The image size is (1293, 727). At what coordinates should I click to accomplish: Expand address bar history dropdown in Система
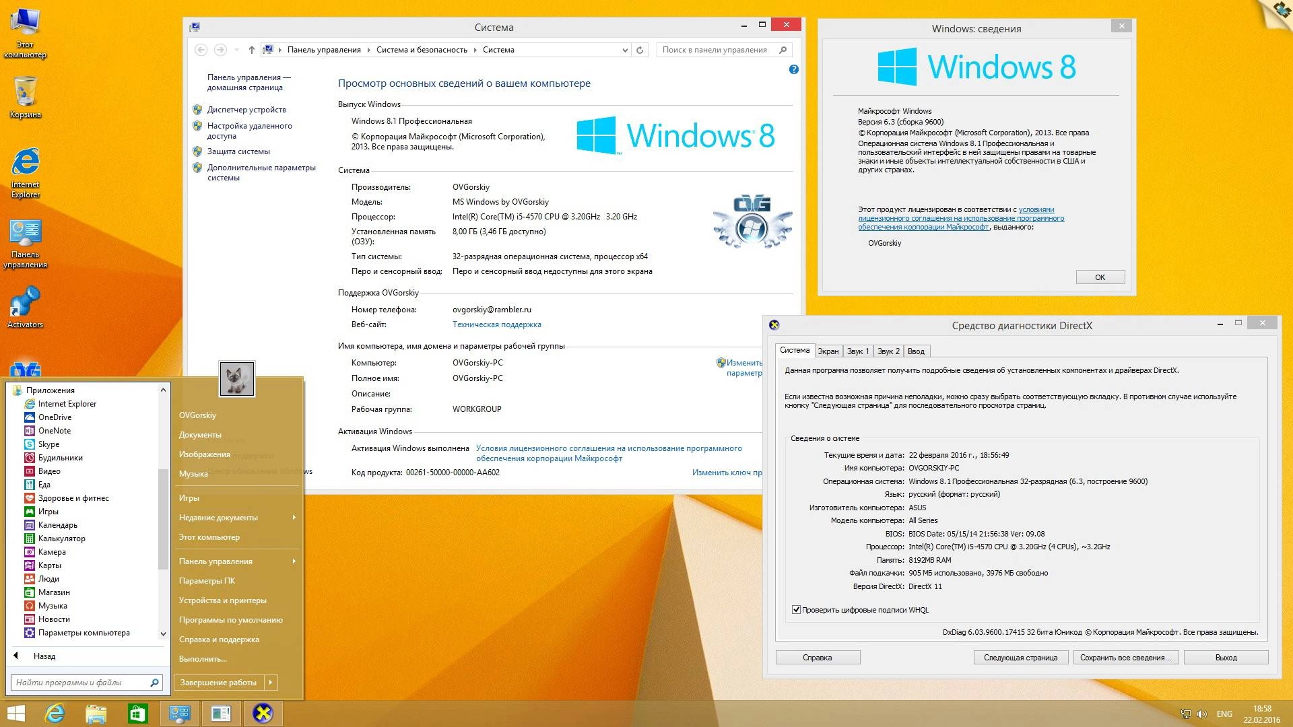pos(625,50)
